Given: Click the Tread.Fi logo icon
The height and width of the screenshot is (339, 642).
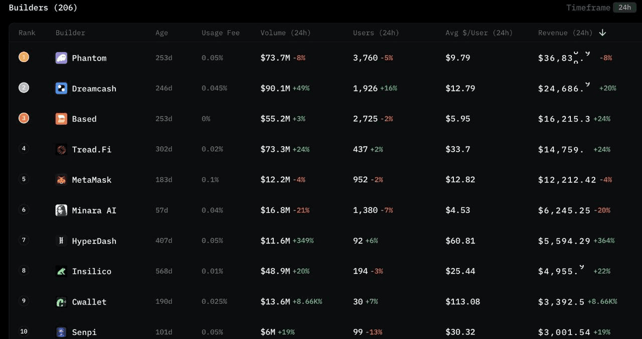Looking at the screenshot, I should click(x=61, y=149).
